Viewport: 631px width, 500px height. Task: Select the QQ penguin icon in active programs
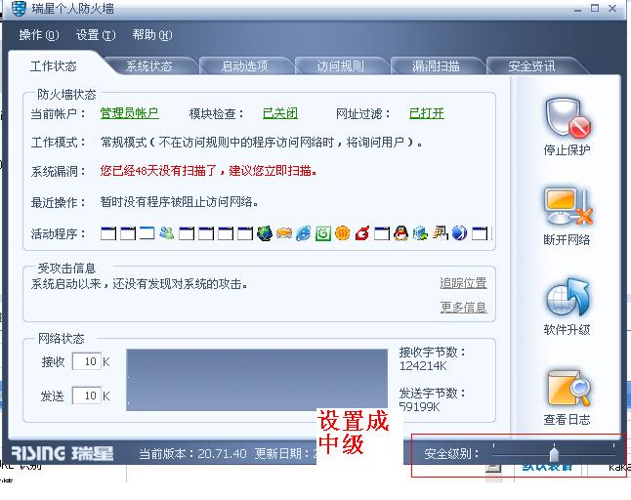pyautogui.click(x=400, y=232)
